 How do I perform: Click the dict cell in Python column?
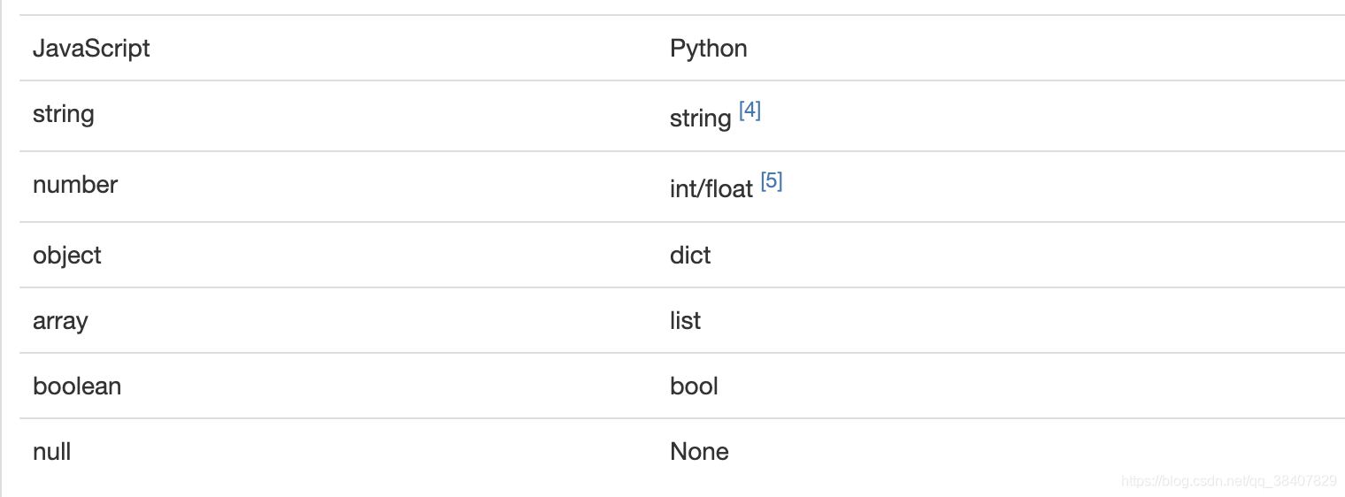[690, 256]
